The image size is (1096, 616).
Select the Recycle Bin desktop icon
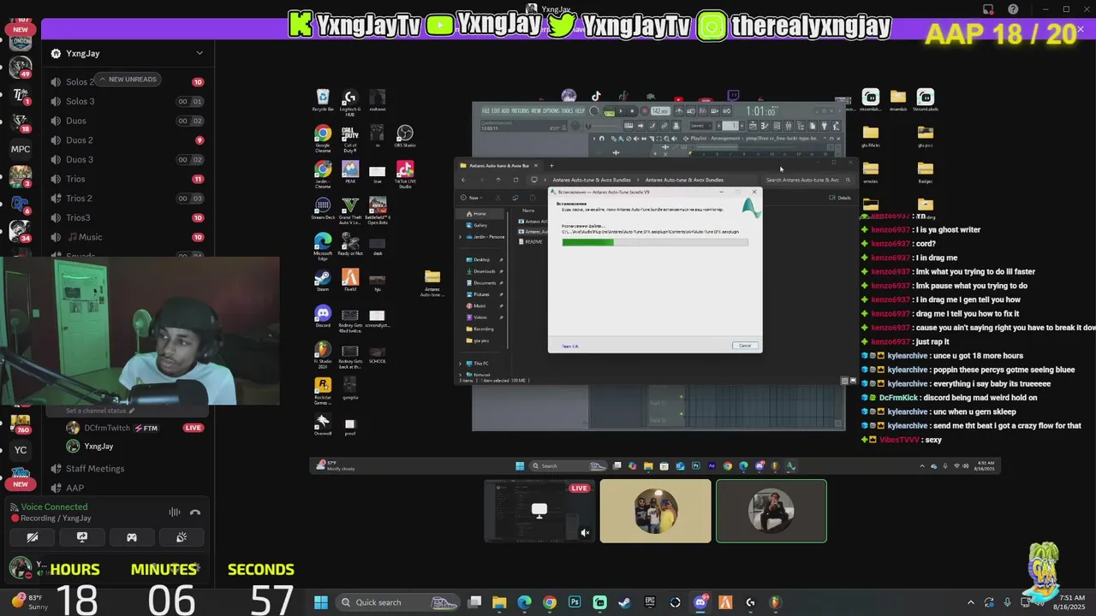point(323,101)
